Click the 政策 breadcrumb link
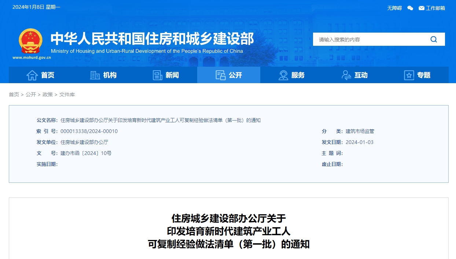456x259 pixels. (x=48, y=94)
